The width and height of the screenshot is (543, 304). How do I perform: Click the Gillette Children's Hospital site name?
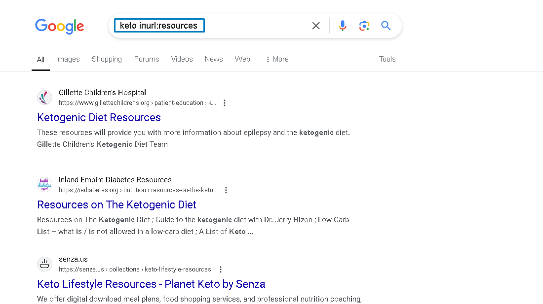tap(102, 93)
